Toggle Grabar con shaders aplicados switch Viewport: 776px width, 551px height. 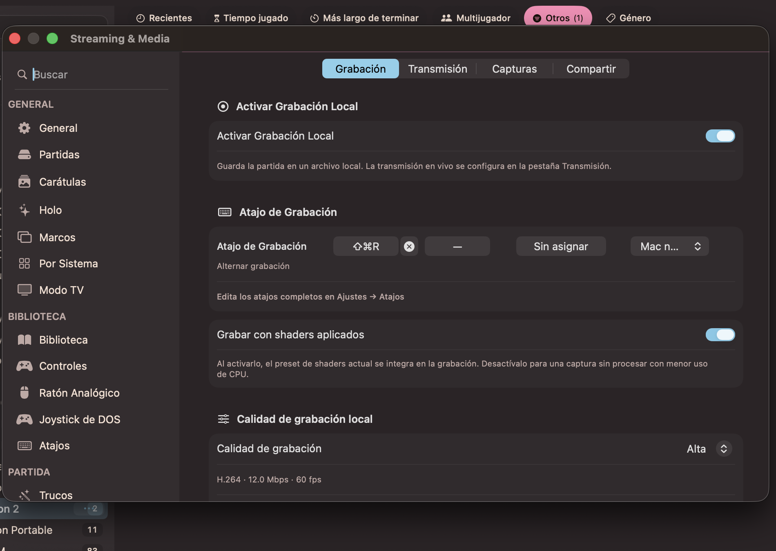(x=720, y=335)
